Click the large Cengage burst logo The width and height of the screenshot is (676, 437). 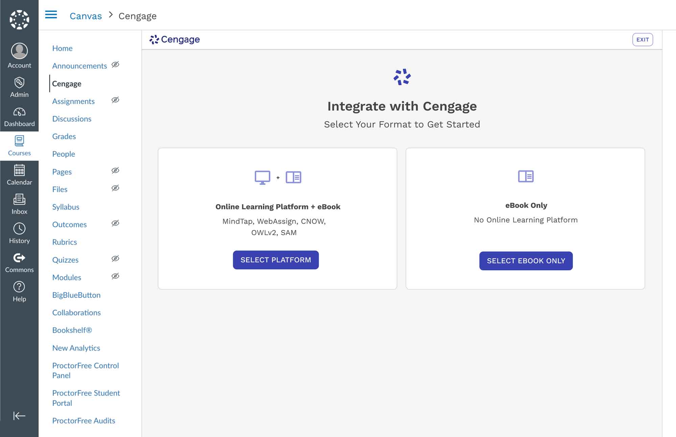(x=402, y=77)
